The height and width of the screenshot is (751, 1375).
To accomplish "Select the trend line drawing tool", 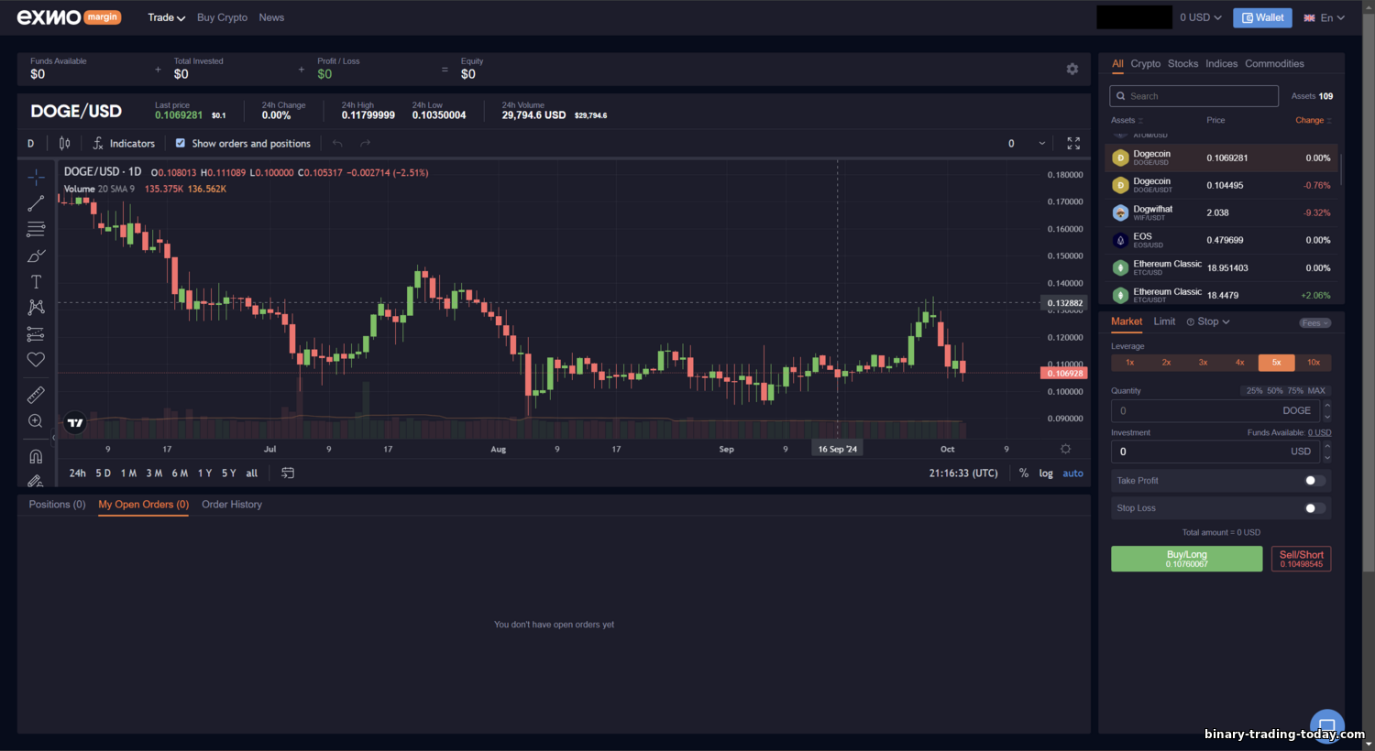I will click(x=36, y=203).
